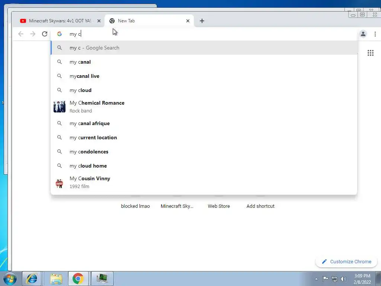Viewport: 381px width, 286px height.
Task: Click the search icon beside 'my condolences'
Action: (60, 152)
